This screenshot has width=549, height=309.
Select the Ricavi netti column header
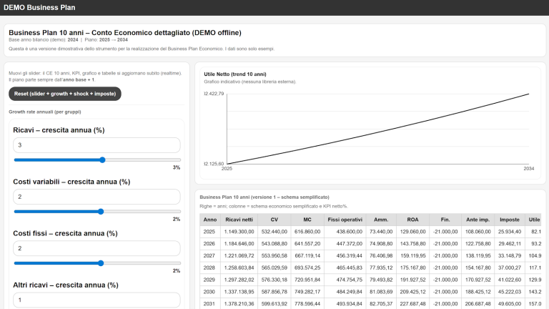pyautogui.click(x=239, y=220)
